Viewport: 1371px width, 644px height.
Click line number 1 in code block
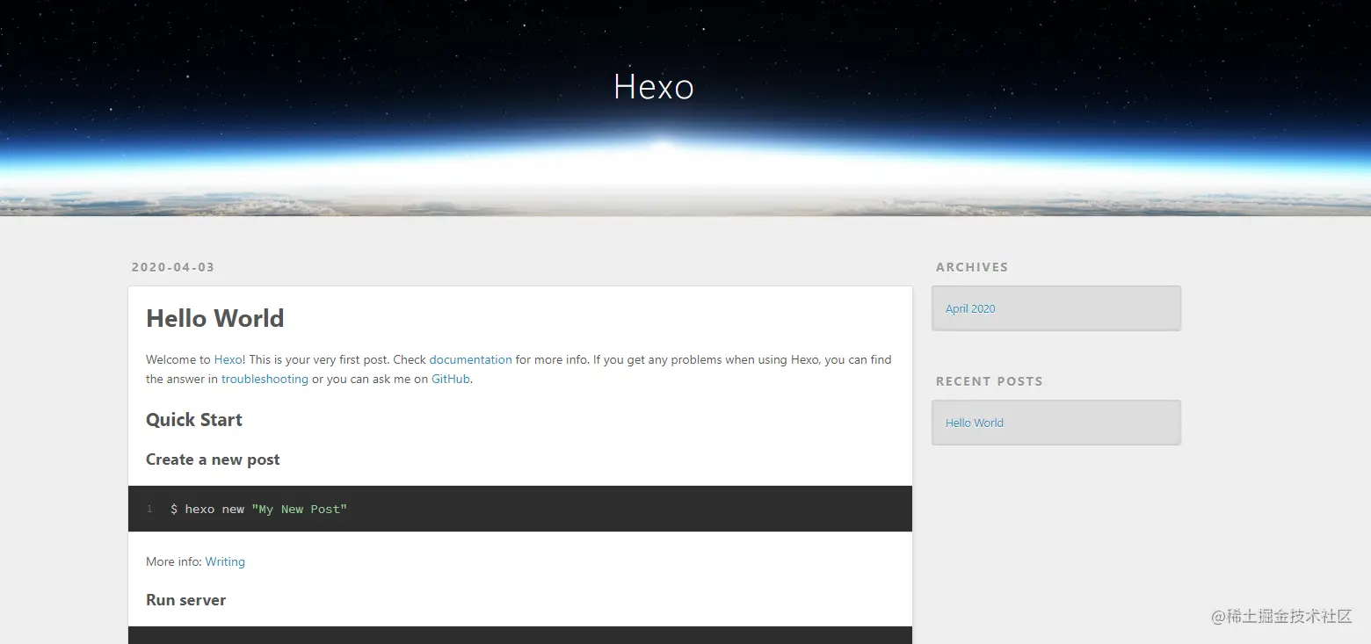tap(149, 510)
